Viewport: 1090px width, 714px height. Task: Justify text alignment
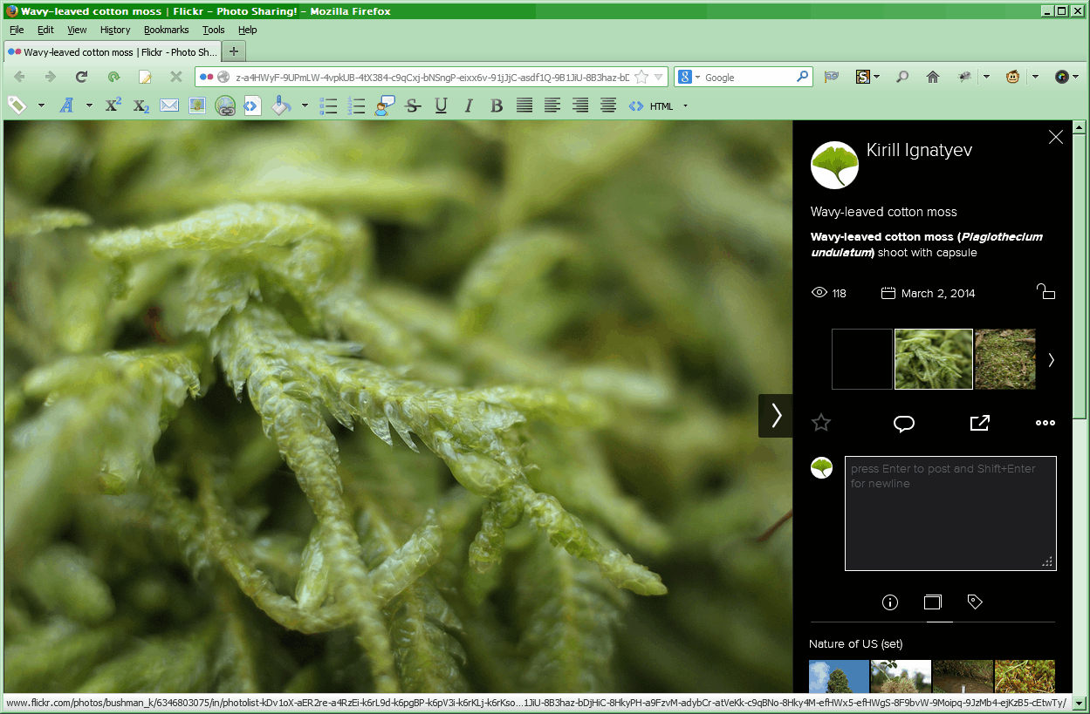(x=524, y=105)
